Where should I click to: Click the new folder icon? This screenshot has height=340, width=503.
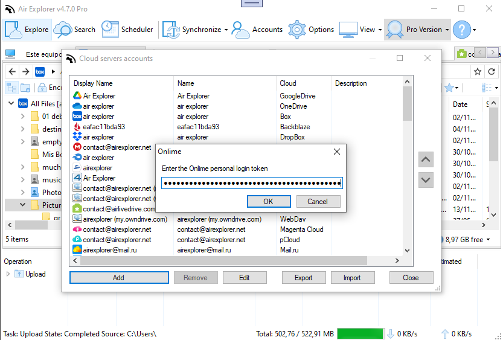(25, 87)
